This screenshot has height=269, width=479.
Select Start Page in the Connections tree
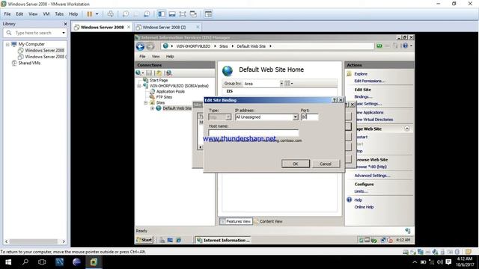pos(159,80)
